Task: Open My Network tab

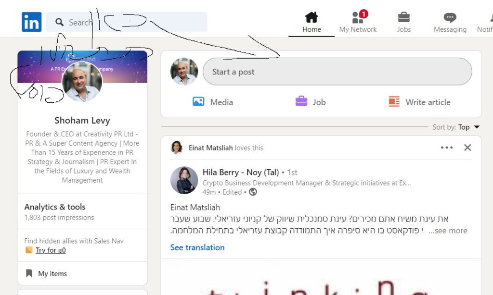Action: [358, 23]
